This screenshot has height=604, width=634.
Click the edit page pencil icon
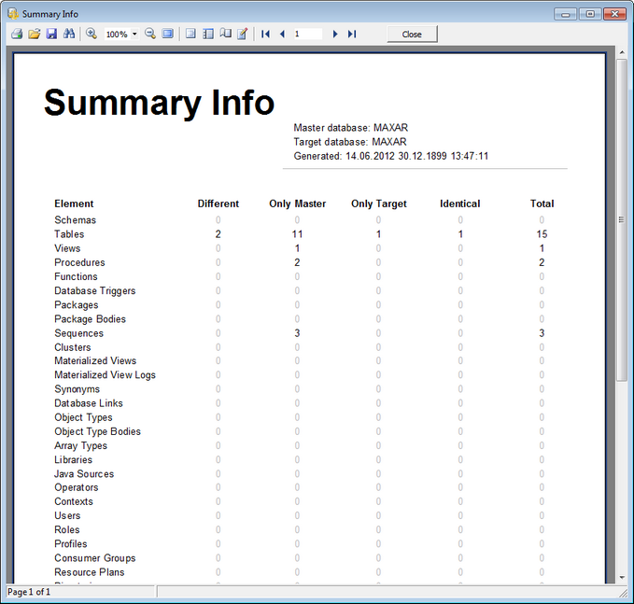(243, 34)
